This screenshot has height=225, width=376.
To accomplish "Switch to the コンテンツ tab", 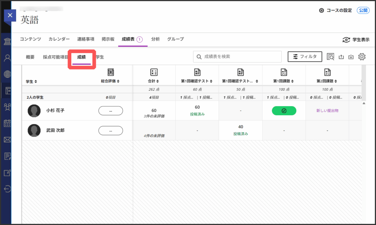I will [x=30, y=39].
